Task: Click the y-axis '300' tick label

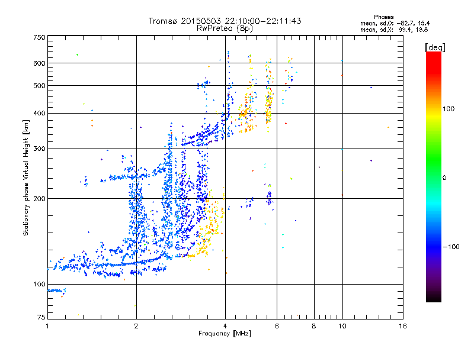Action: click(x=39, y=149)
